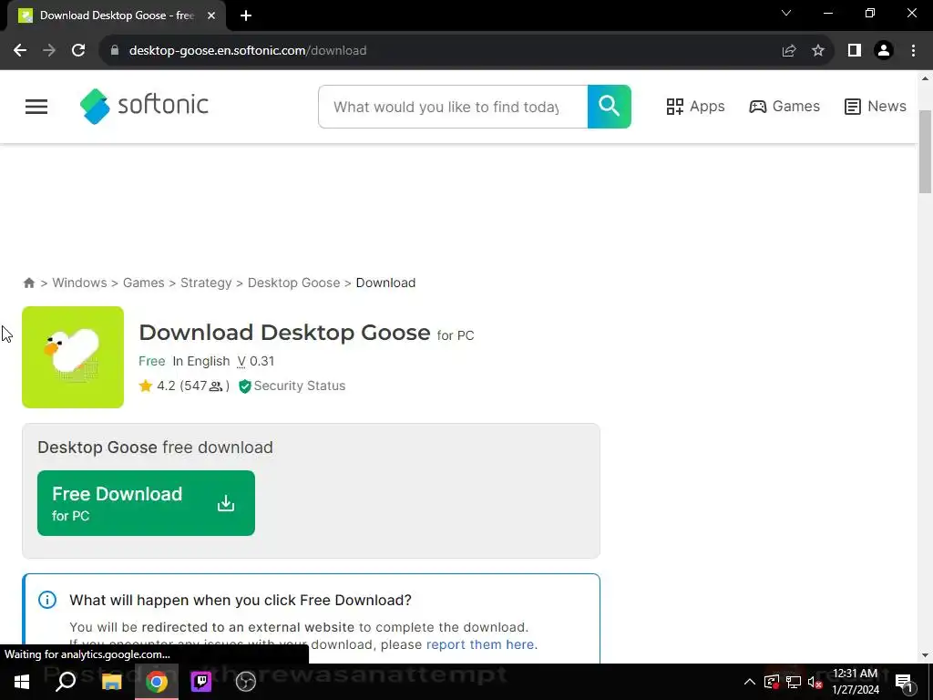Click the blue search magnifier button

tap(610, 107)
